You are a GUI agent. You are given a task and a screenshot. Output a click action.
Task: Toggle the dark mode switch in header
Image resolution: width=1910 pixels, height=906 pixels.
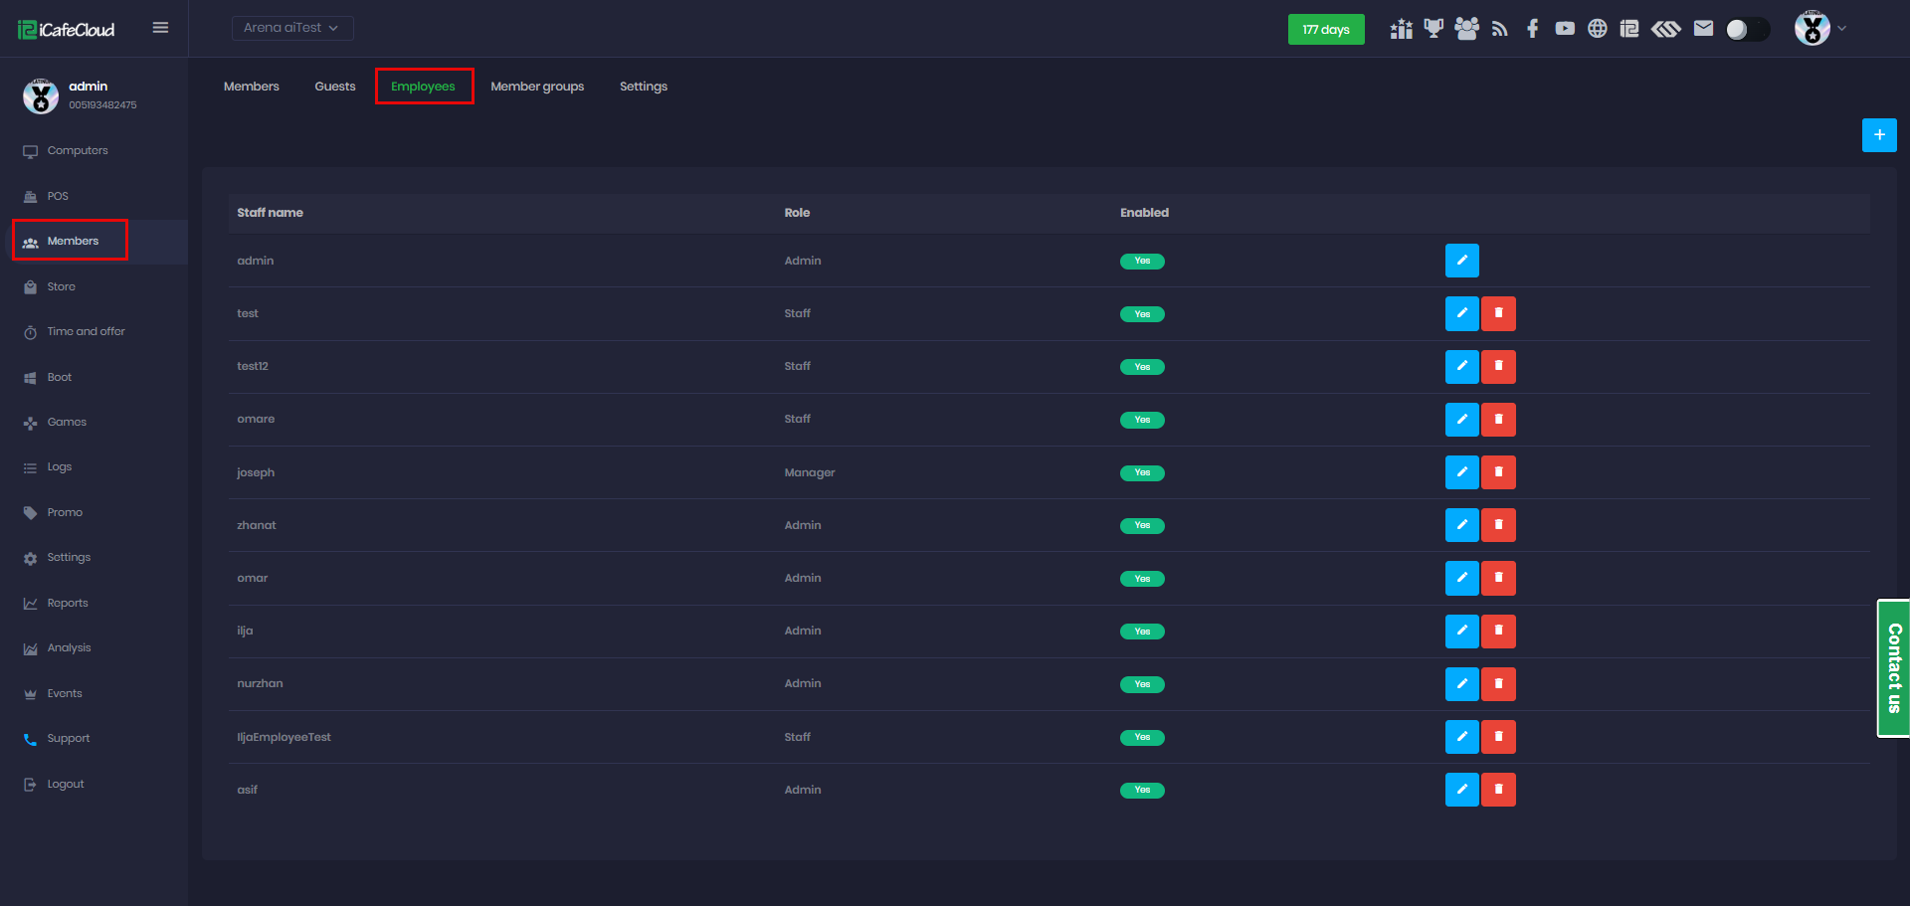click(1747, 29)
